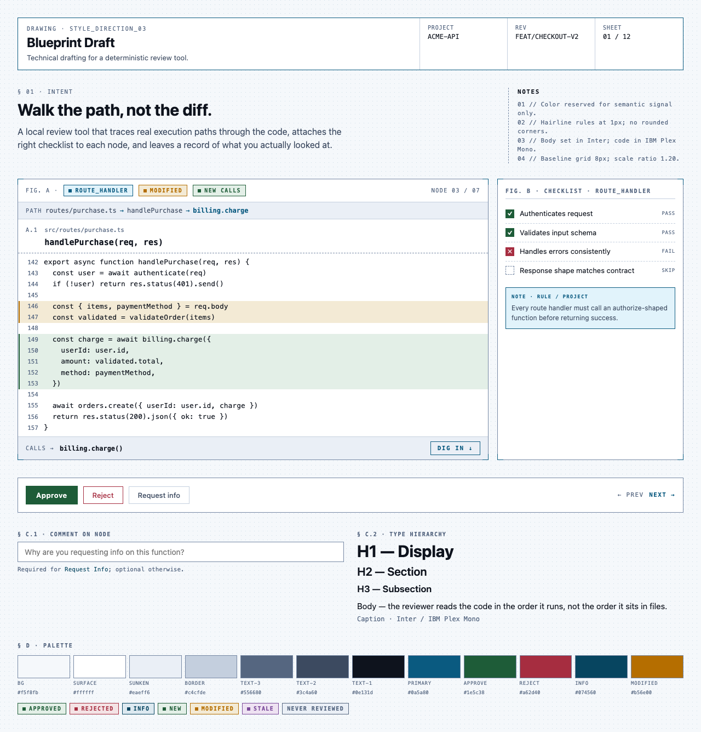Toggle the Validates input schema checkbox

510,232
